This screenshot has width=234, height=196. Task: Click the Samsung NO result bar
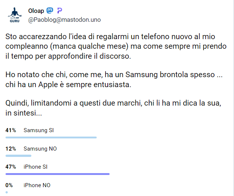coord(18,156)
